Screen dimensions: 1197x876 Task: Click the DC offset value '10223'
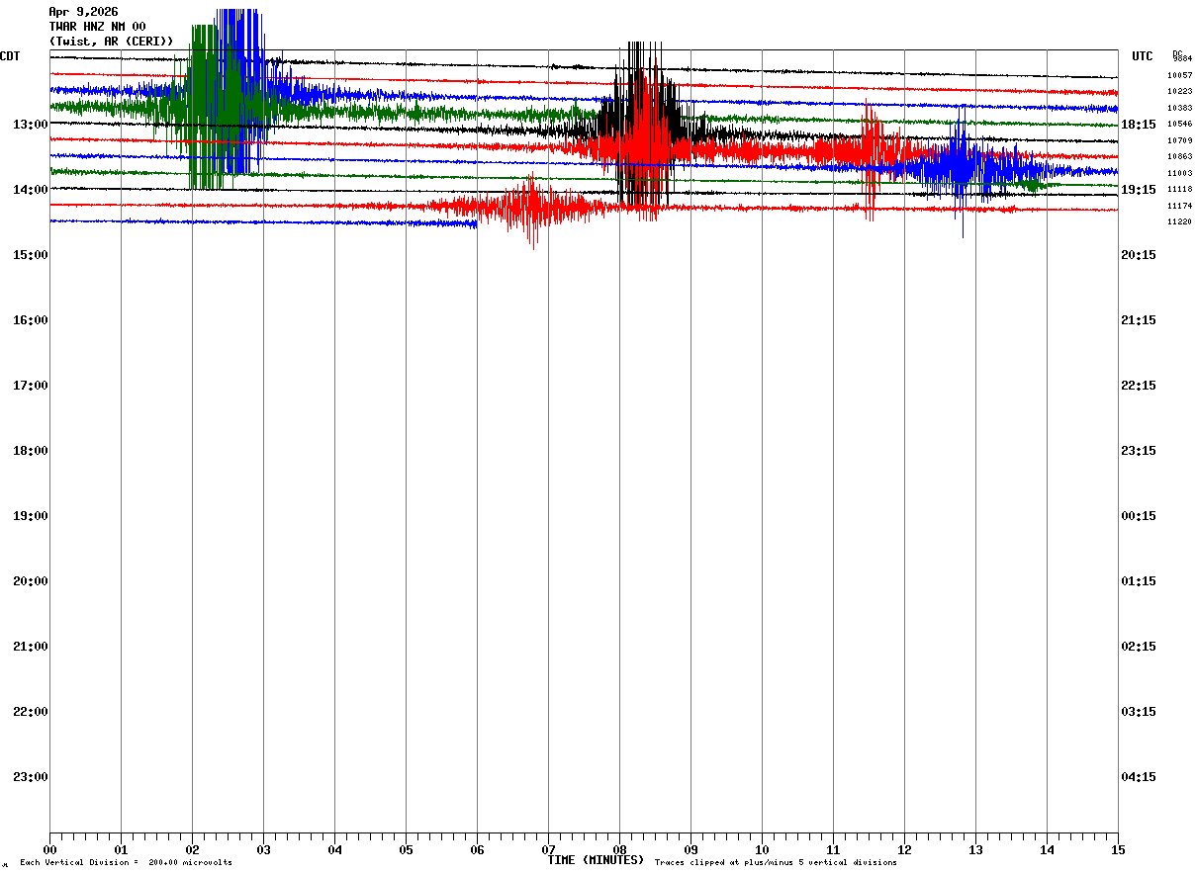(1179, 91)
